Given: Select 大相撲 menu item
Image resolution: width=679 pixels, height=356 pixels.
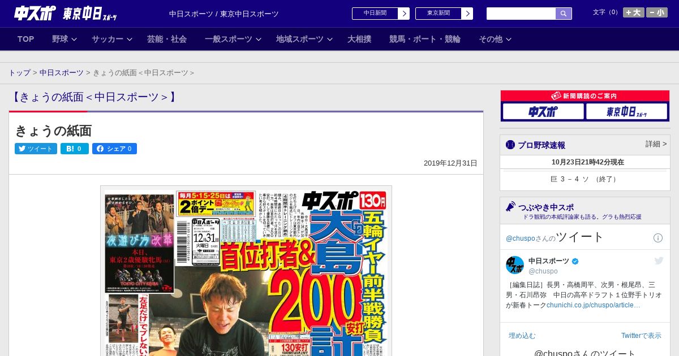Looking at the screenshot, I should (x=359, y=39).
